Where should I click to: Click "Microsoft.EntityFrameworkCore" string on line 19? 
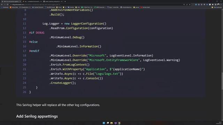coord(114,60)
